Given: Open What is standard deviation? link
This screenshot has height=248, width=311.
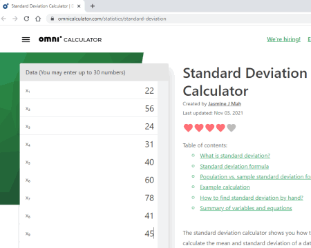Looking at the screenshot, I should [235, 156].
